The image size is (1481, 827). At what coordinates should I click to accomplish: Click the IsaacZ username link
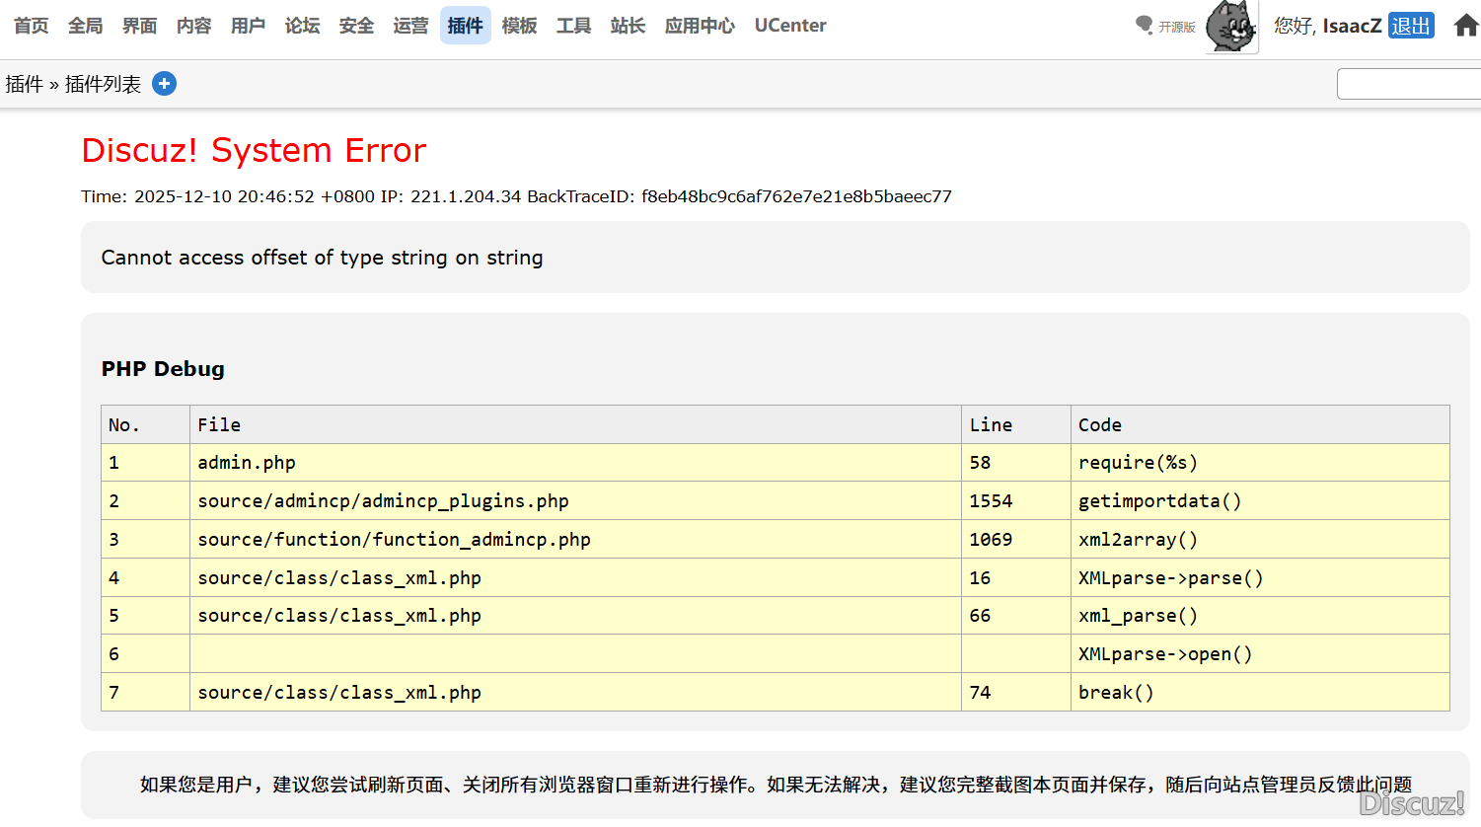(1352, 26)
